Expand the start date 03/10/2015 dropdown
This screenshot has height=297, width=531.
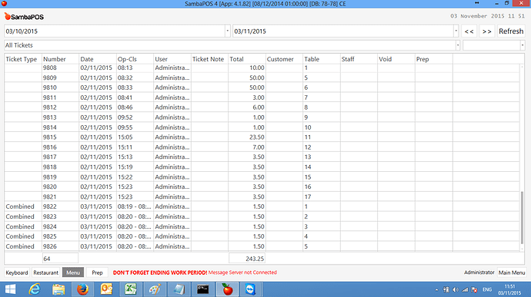point(228,31)
